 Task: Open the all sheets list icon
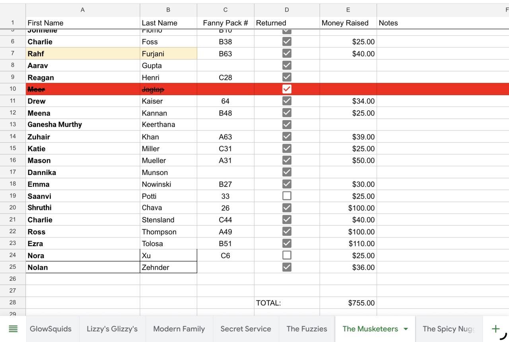click(x=13, y=329)
